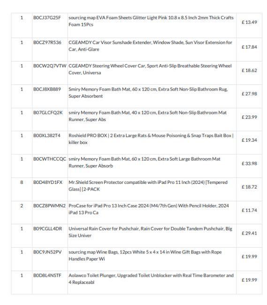Click the CGEAMDY Steering Wheel Cover description

pyautogui.click(x=150, y=69)
